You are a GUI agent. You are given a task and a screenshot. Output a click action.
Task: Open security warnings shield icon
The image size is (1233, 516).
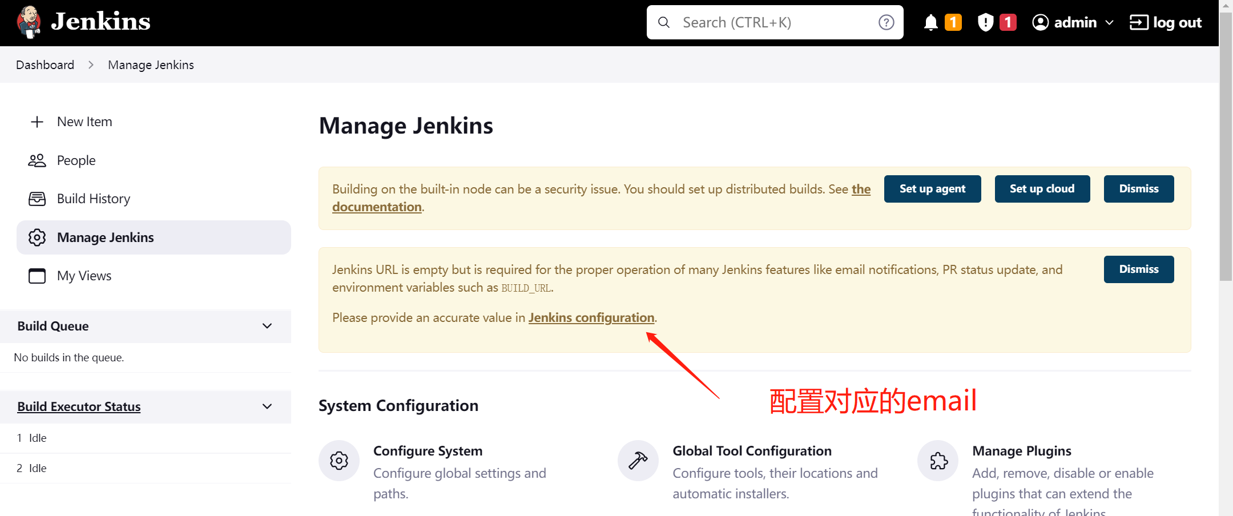point(985,22)
